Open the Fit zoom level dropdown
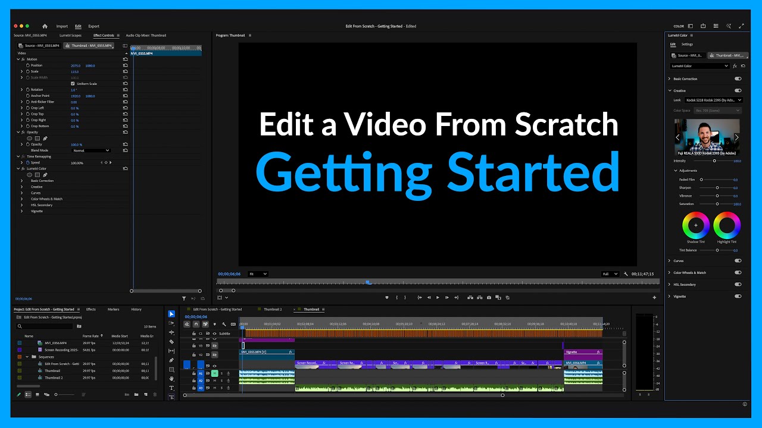 258,274
